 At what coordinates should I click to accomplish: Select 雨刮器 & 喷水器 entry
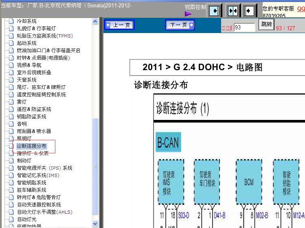pos(34,131)
